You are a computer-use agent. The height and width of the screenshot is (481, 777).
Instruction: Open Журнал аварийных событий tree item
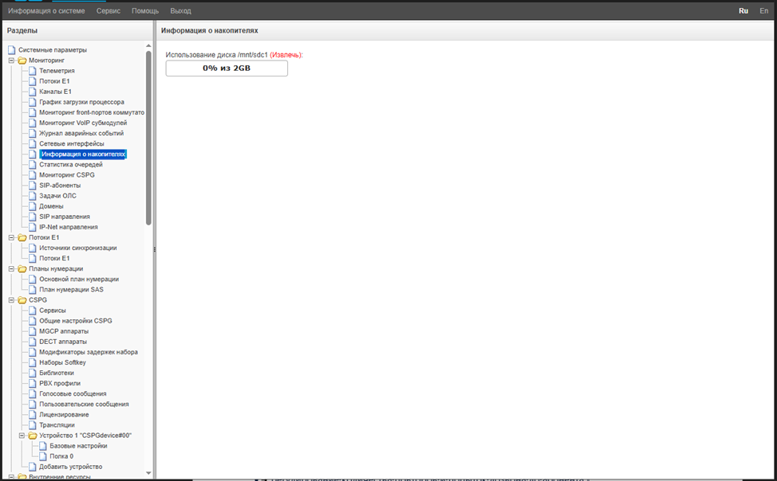pos(80,133)
